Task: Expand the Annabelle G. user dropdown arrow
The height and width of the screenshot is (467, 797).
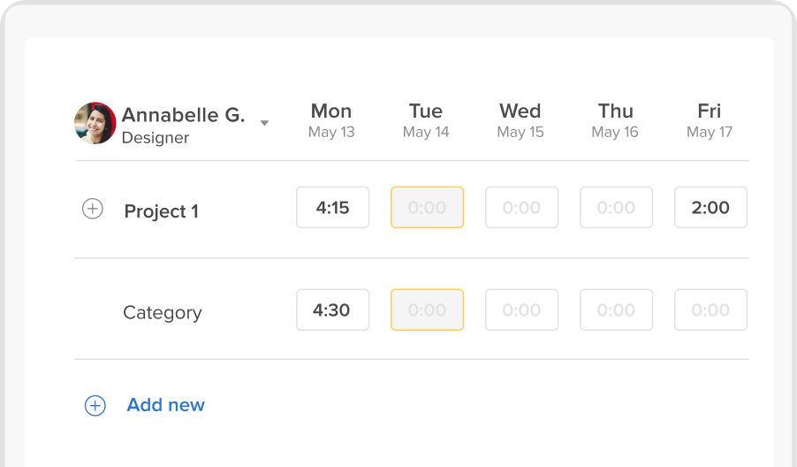Action: coord(264,123)
